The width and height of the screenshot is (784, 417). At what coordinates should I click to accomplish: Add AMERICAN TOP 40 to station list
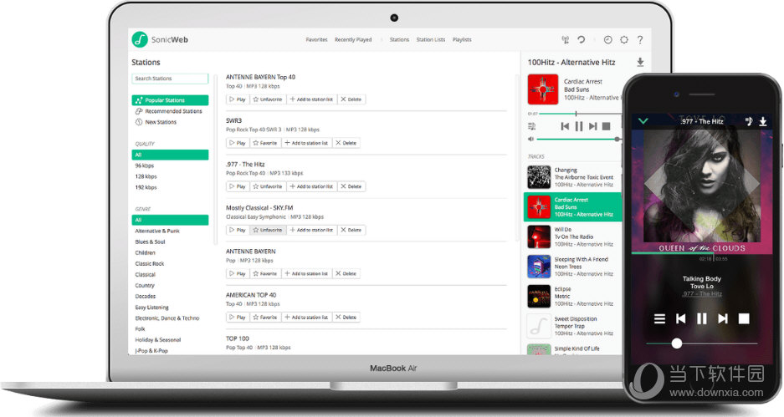306,317
